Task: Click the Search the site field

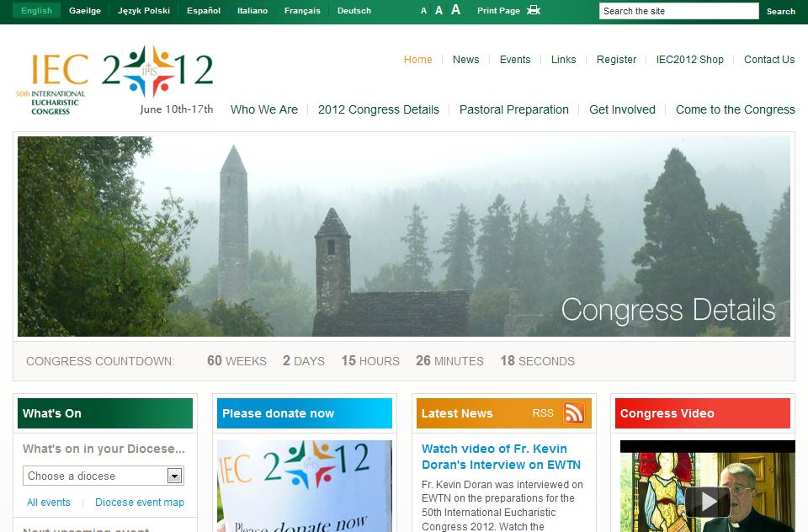Action: coord(678,11)
